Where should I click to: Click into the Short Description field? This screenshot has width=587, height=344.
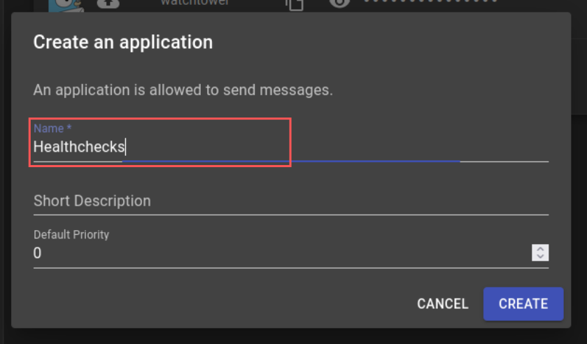click(280, 201)
